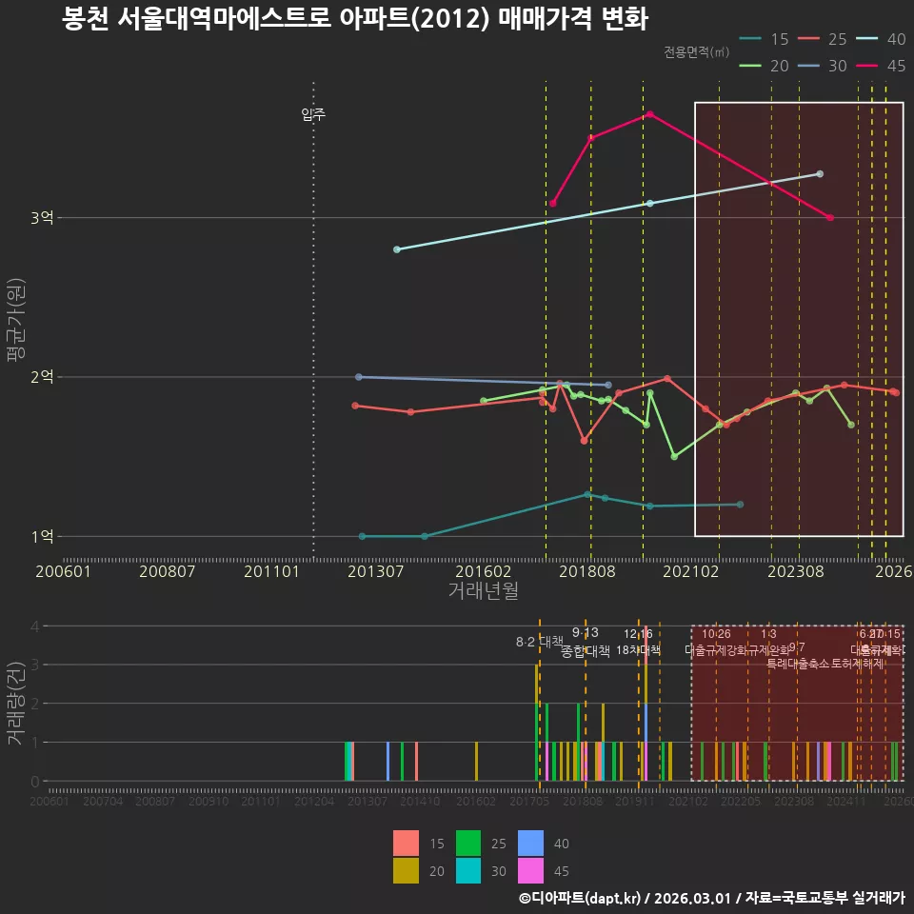Click 200807 on the price chart x-axis
914x914 pixels.
coord(167,571)
